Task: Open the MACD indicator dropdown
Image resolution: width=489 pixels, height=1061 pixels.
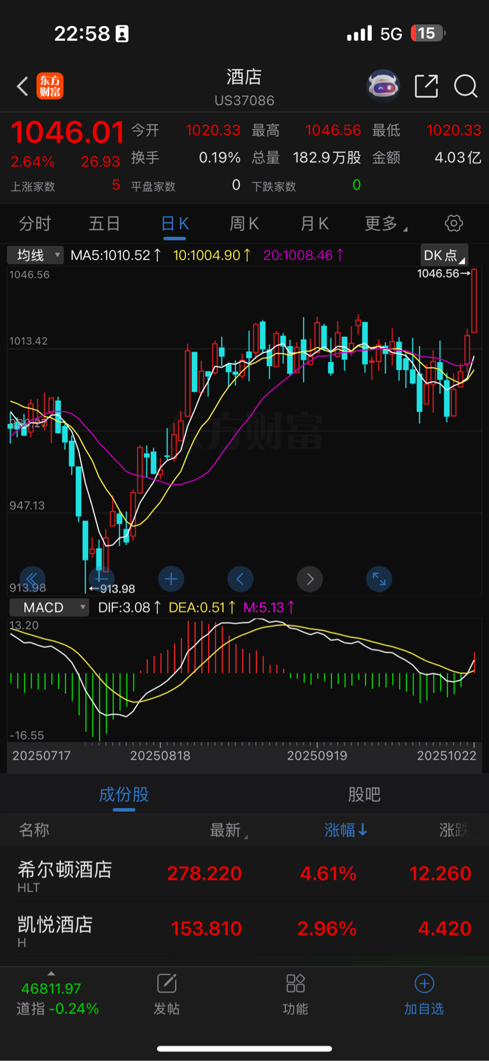Action: (x=49, y=607)
